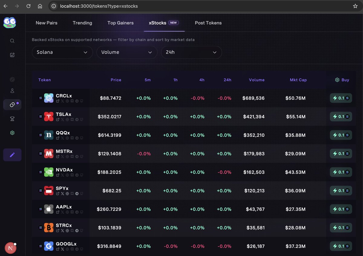Quick buy 0.1 of GOOGLx

pyautogui.click(x=341, y=246)
